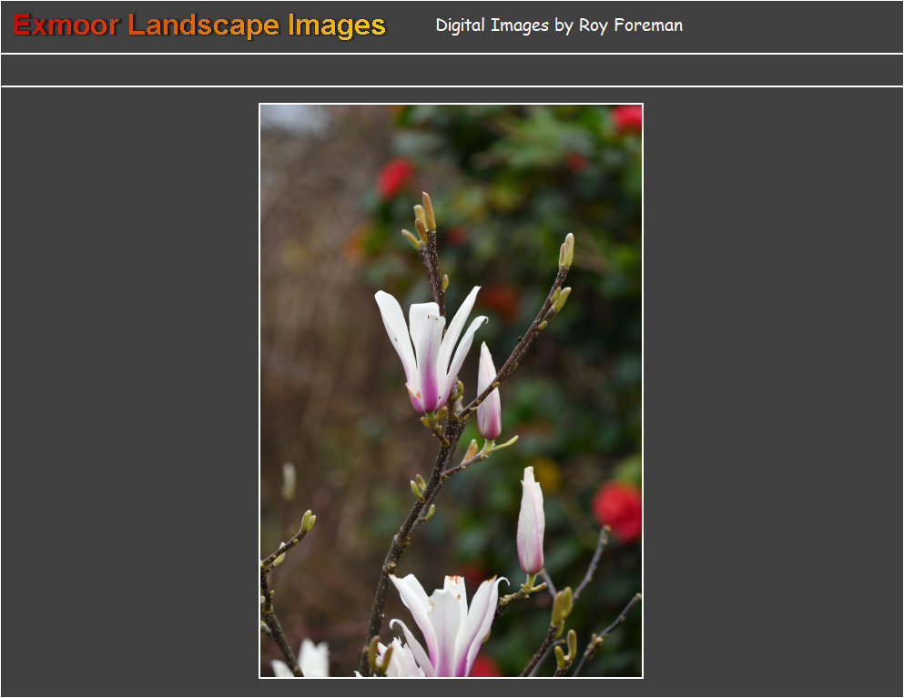Click the tall closed magnolia bud at lower right
The image size is (904, 698).
(531, 523)
